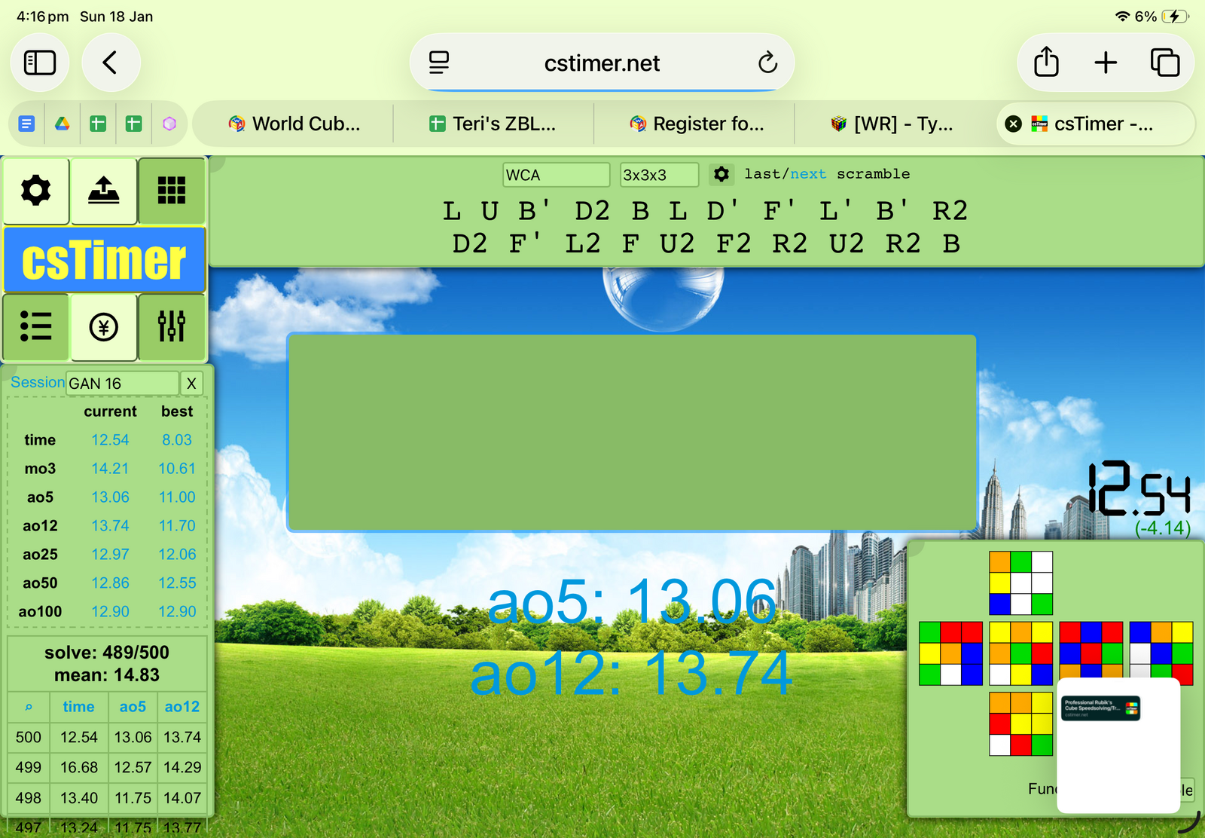Click the search icon in times table header
Viewport: 1205px width, 838px height.
pos(29,707)
